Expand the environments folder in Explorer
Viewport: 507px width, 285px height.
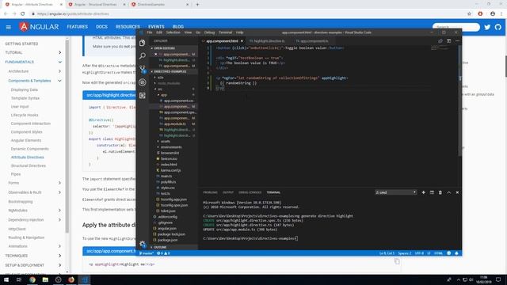click(x=171, y=147)
